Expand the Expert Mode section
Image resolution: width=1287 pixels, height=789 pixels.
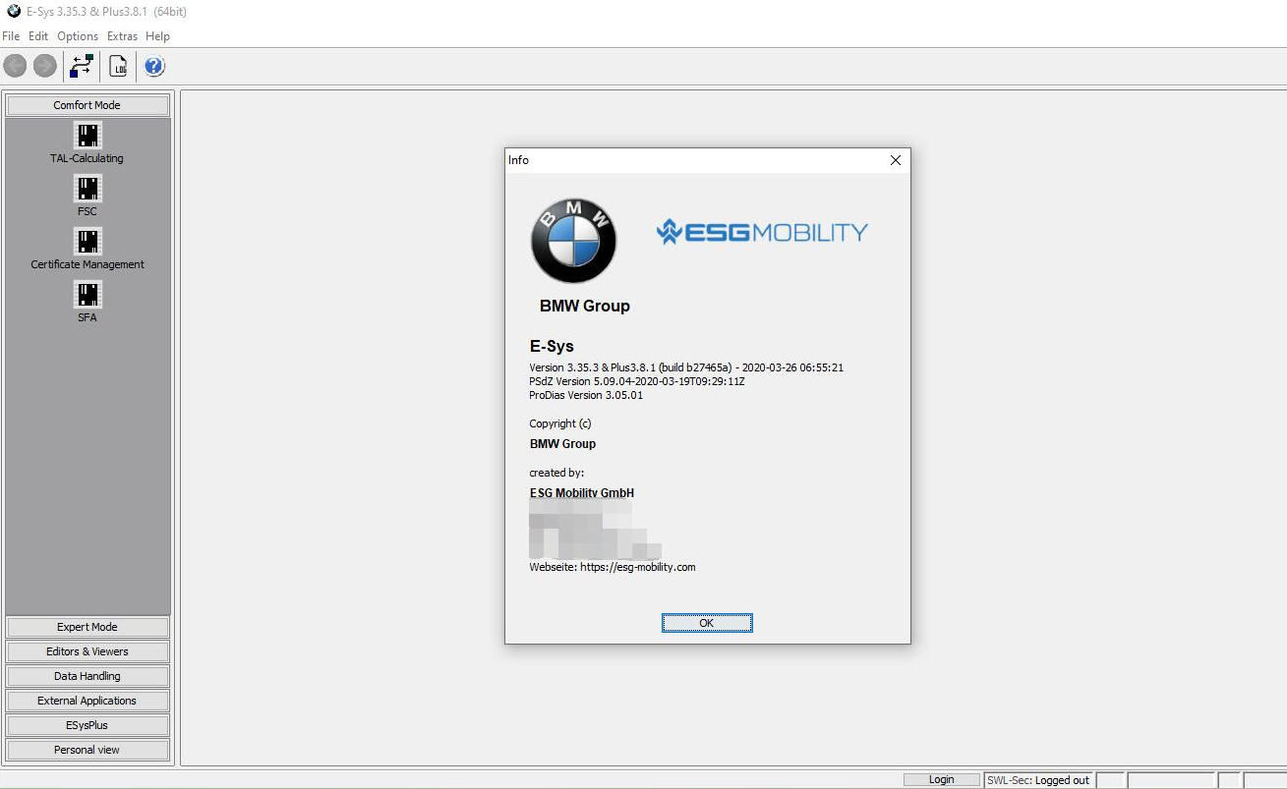(88, 627)
